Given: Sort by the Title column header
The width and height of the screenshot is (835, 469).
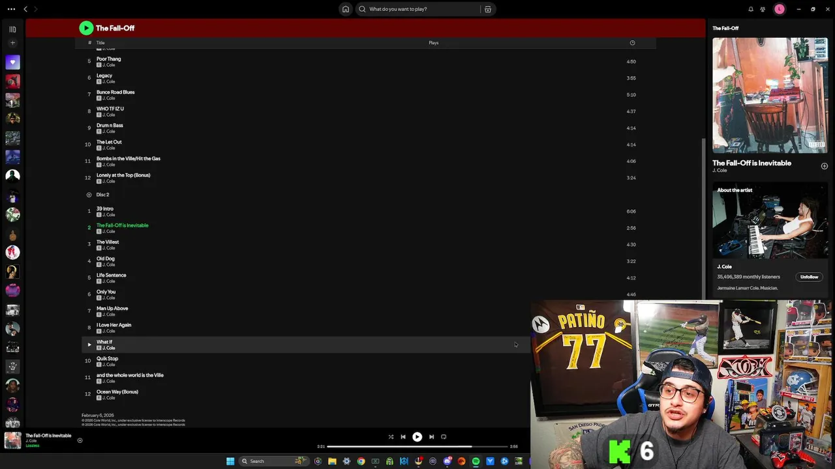Looking at the screenshot, I should [x=100, y=43].
